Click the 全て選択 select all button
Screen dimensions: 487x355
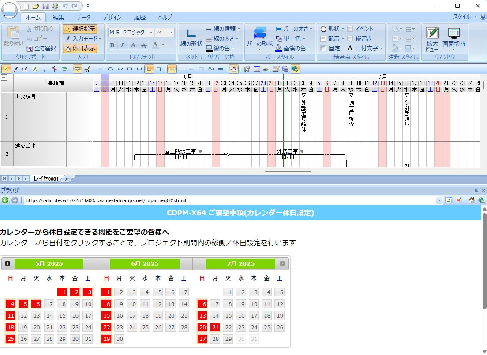pyautogui.click(x=41, y=48)
